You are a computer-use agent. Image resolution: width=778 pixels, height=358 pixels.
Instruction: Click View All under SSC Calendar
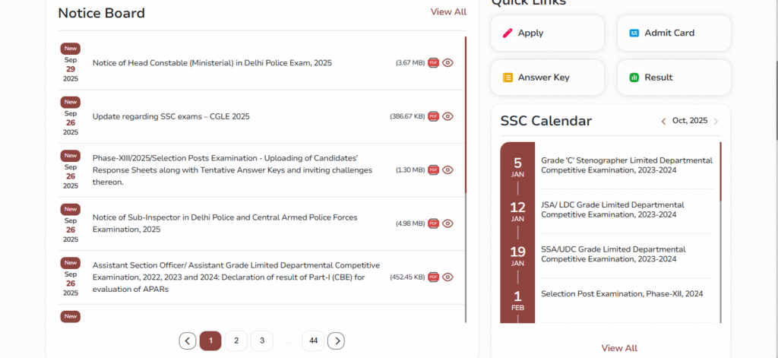[619, 348]
